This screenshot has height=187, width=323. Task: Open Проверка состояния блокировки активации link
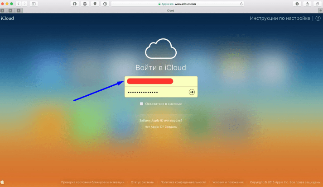pyautogui.click(x=93, y=182)
